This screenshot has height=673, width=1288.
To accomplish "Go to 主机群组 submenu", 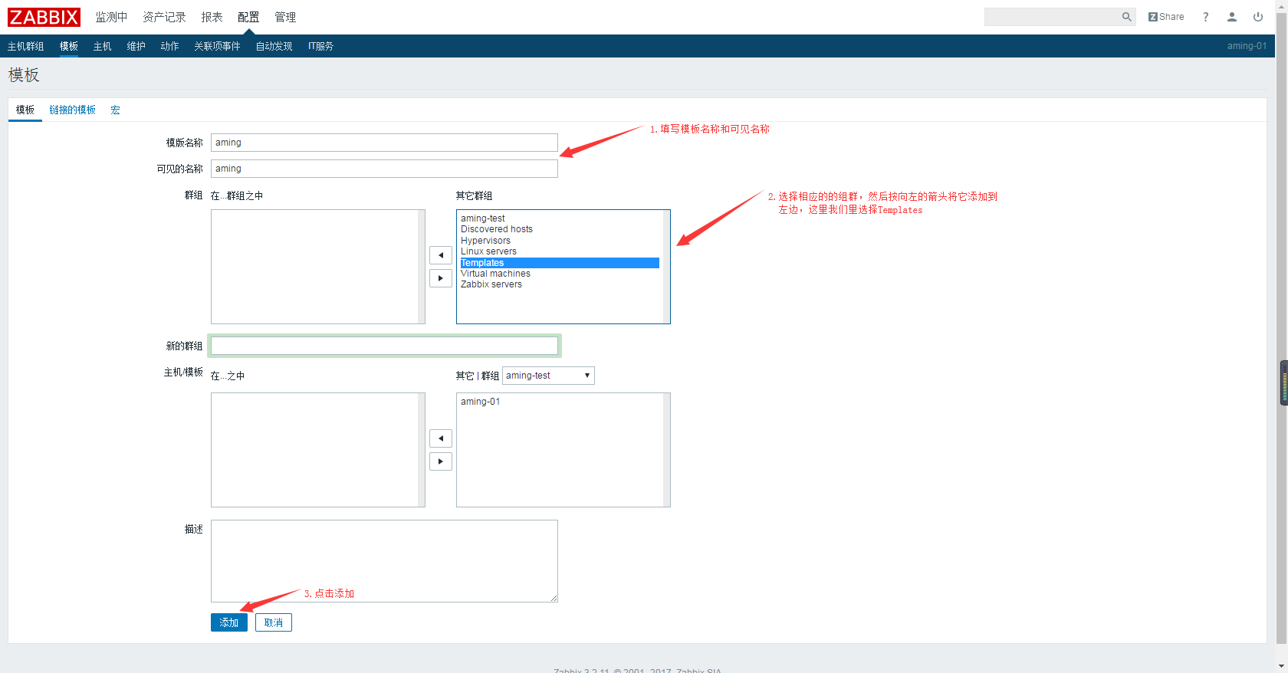I will (x=26, y=46).
